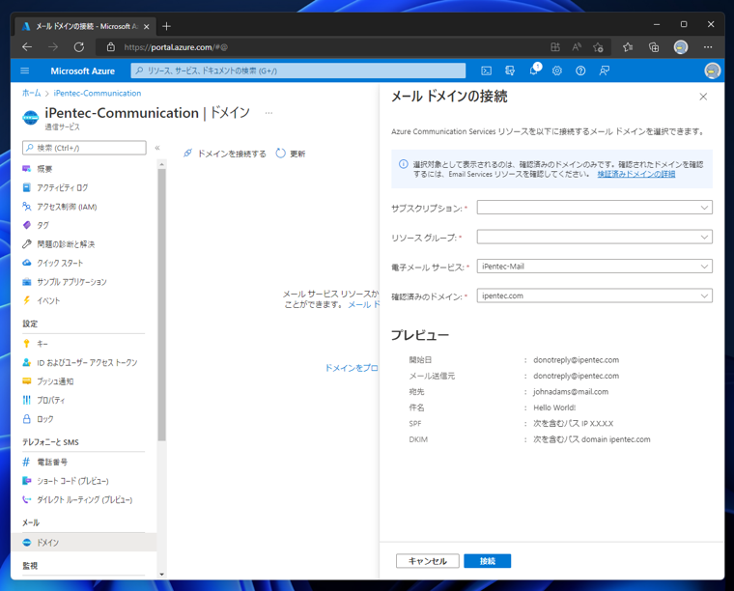Click the ホーム breadcrumb link
This screenshot has height=591, width=734.
click(x=31, y=93)
